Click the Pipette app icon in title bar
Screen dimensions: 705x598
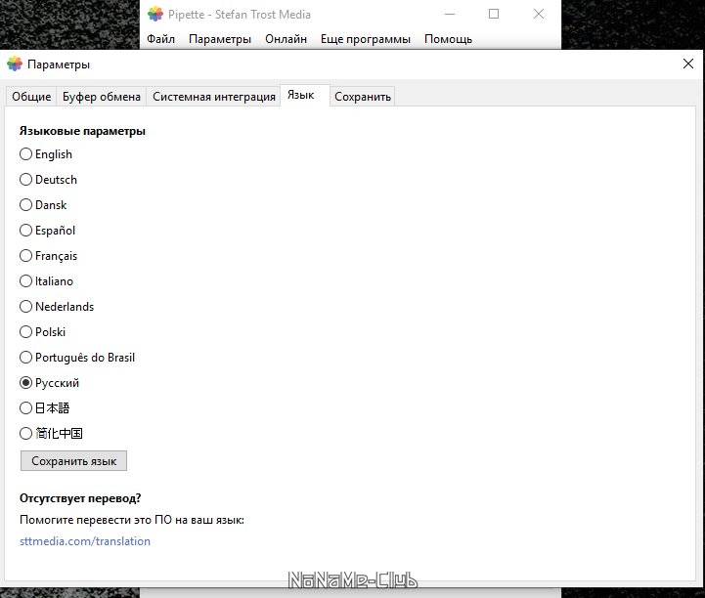155,14
